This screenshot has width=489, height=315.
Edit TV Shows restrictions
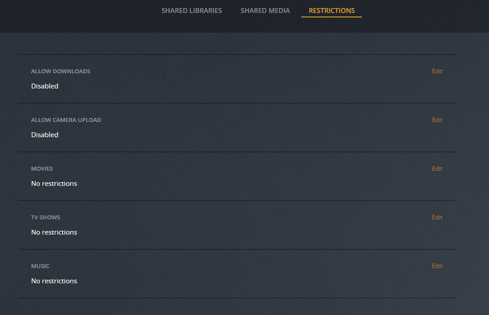[437, 217]
